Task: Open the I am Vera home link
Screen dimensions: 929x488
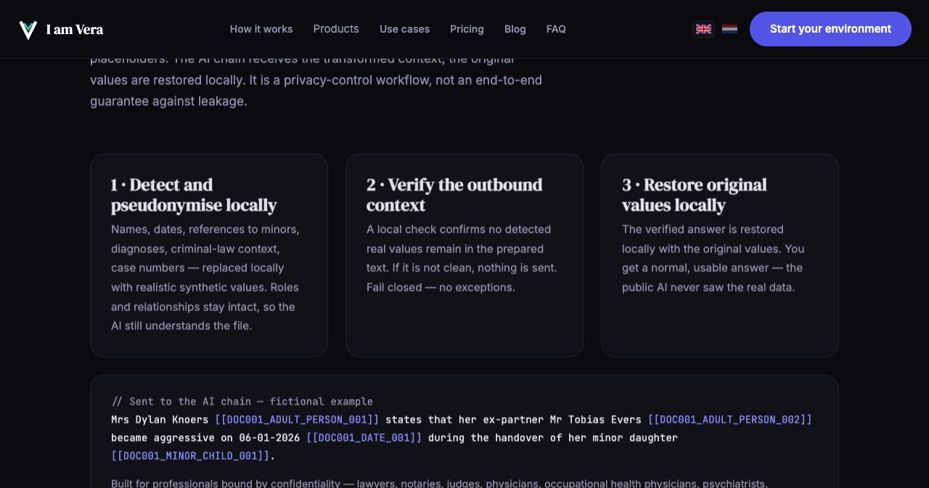Action: (x=61, y=30)
